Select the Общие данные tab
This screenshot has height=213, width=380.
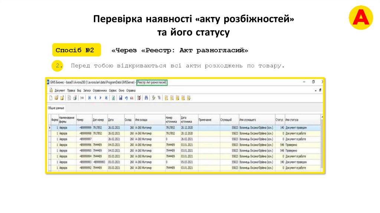tap(56, 108)
